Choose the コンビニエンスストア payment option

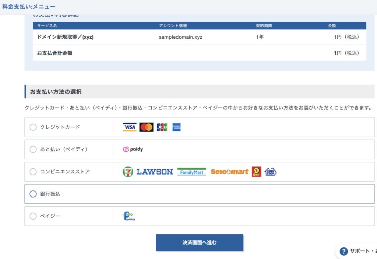33,172
